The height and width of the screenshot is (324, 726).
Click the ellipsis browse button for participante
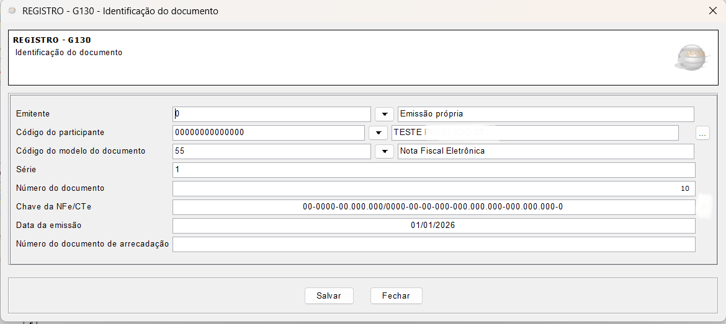(702, 133)
